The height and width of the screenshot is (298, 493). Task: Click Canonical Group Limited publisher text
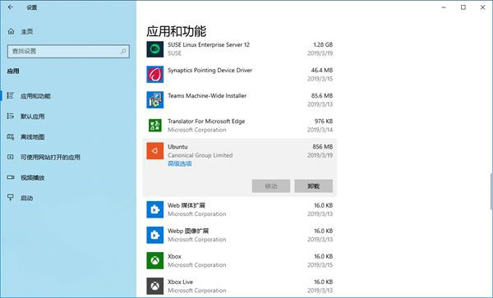tap(200, 155)
